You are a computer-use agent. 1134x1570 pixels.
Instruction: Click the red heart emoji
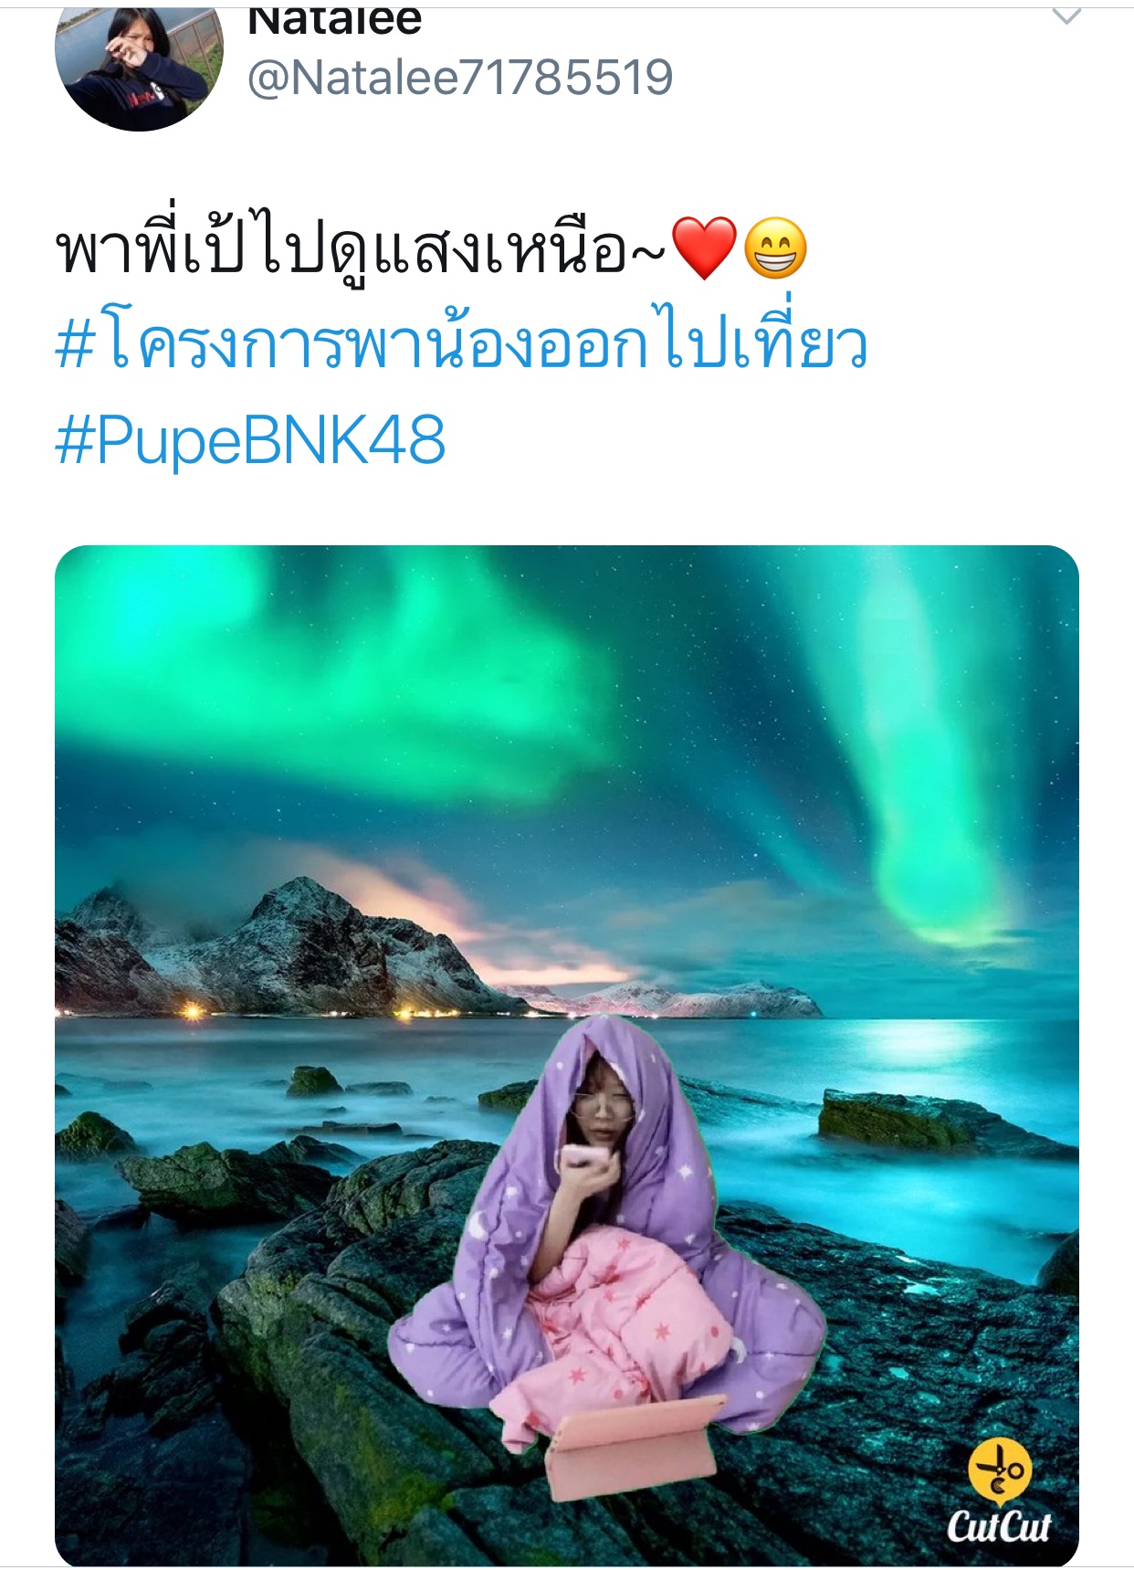pos(703,248)
